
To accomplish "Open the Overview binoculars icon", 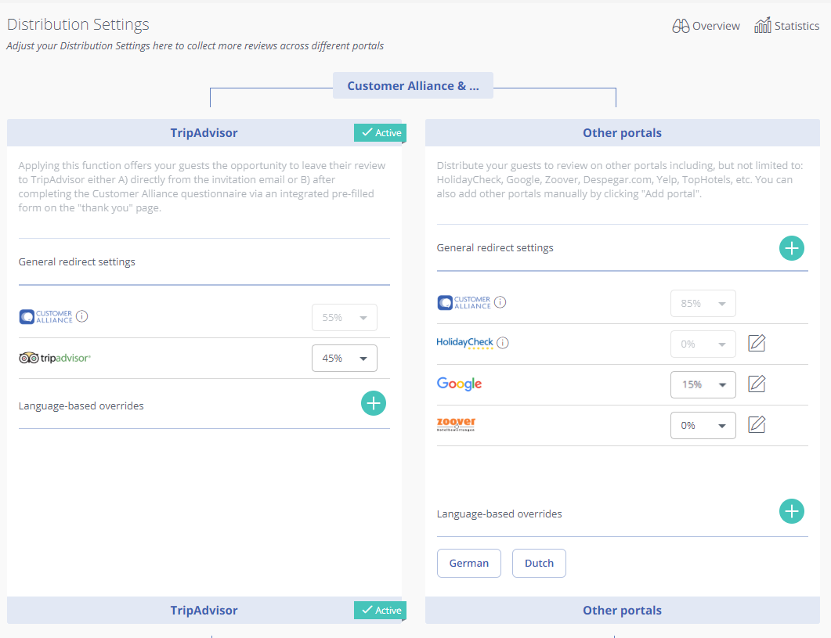I will click(681, 26).
